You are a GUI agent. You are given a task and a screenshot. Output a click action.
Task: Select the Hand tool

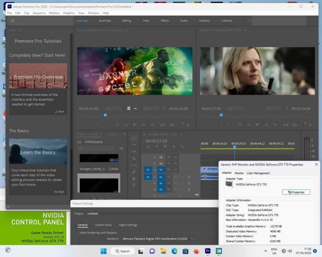pyautogui.click(x=134, y=178)
